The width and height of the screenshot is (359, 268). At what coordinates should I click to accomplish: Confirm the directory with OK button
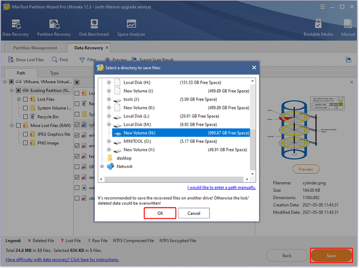click(x=160, y=213)
